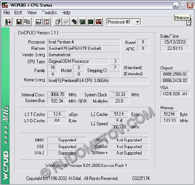Open the stacked windows info icon
The image size is (195, 185).
(58, 22)
